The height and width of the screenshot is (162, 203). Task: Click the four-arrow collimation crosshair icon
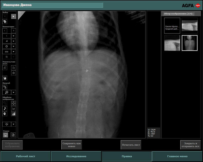coord(13,103)
